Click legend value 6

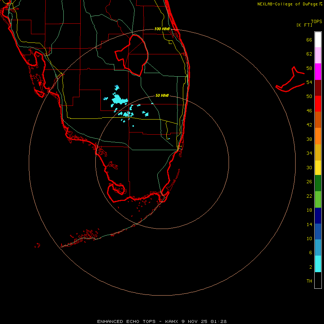[310, 253]
